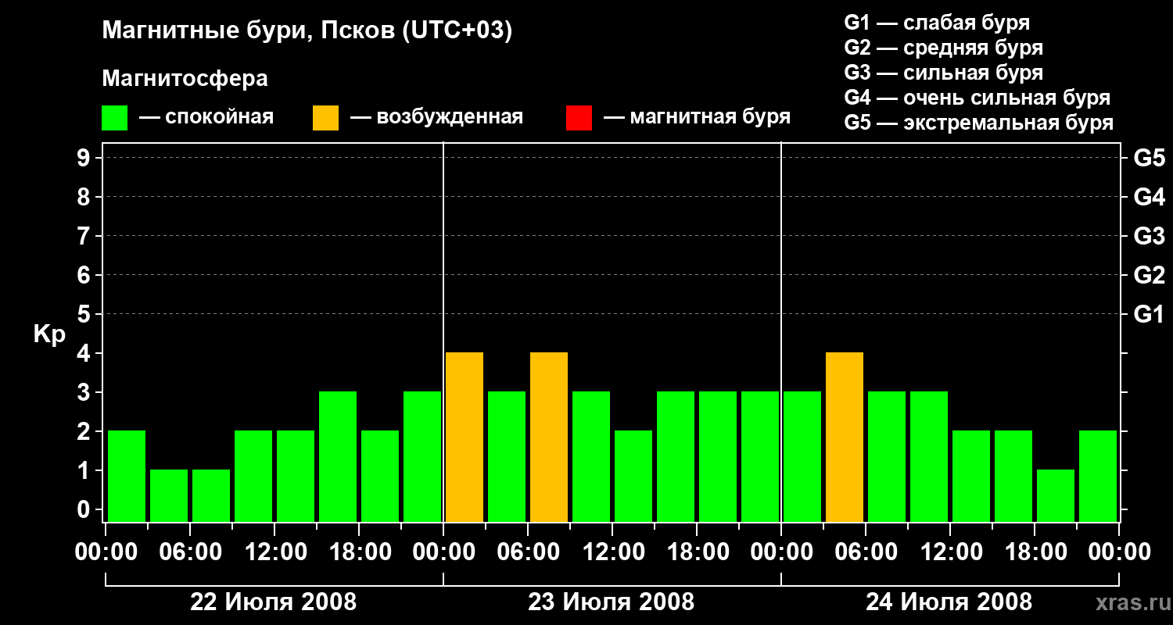This screenshot has width=1173, height=625.
Task: Click the green Kp 1 bar at 03:00–06:00 on 22 July
Action: [169, 495]
